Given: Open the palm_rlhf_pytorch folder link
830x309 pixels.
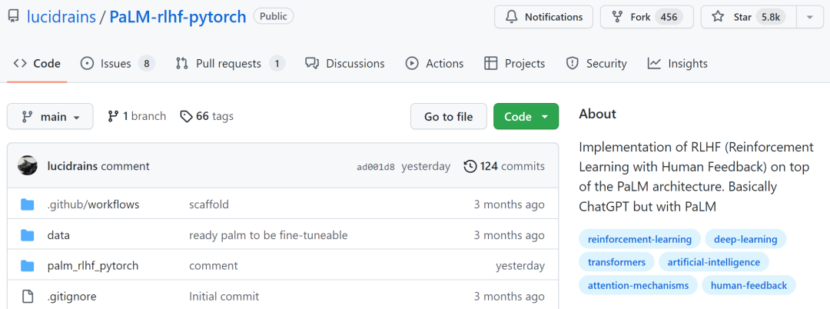Looking at the screenshot, I should pyautogui.click(x=93, y=266).
